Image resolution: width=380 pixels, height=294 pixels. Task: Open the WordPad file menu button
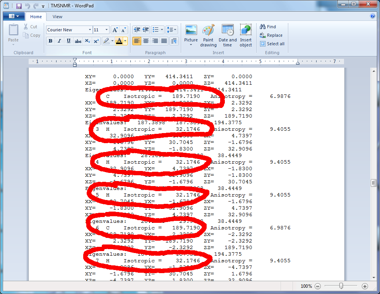coord(14,17)
